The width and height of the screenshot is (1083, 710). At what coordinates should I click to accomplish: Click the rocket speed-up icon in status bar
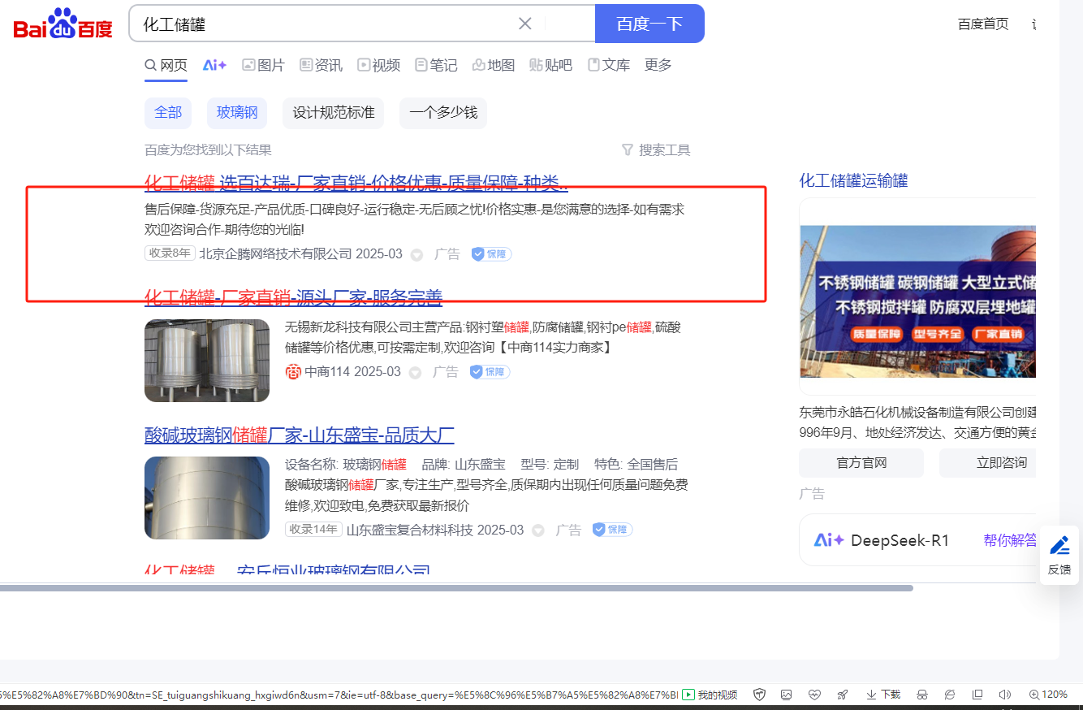[843, 695]
